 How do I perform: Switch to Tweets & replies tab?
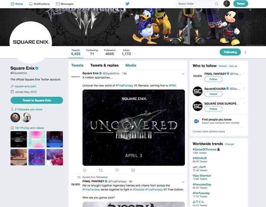(x=104, y=65)
